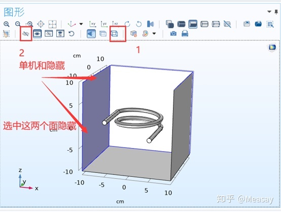Clear the selection with the broom icon
The width and height of the screenshot is (281, 212).
6,33
